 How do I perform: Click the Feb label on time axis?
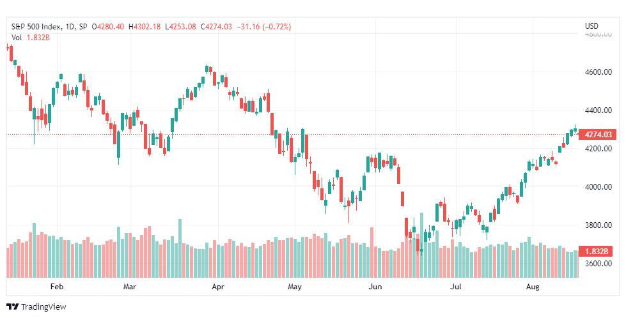(x=57, y=287)
